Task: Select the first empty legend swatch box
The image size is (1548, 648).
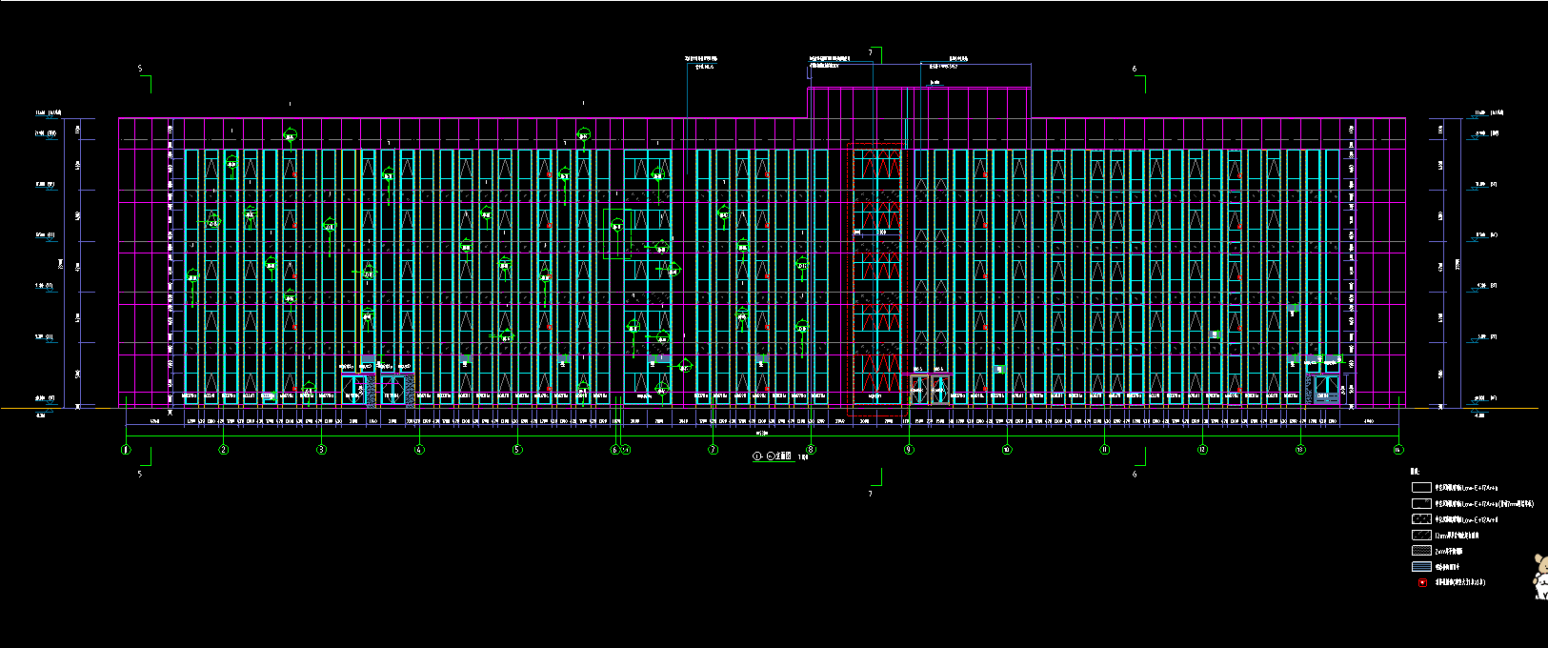Action: click(x=1421, y=487)
